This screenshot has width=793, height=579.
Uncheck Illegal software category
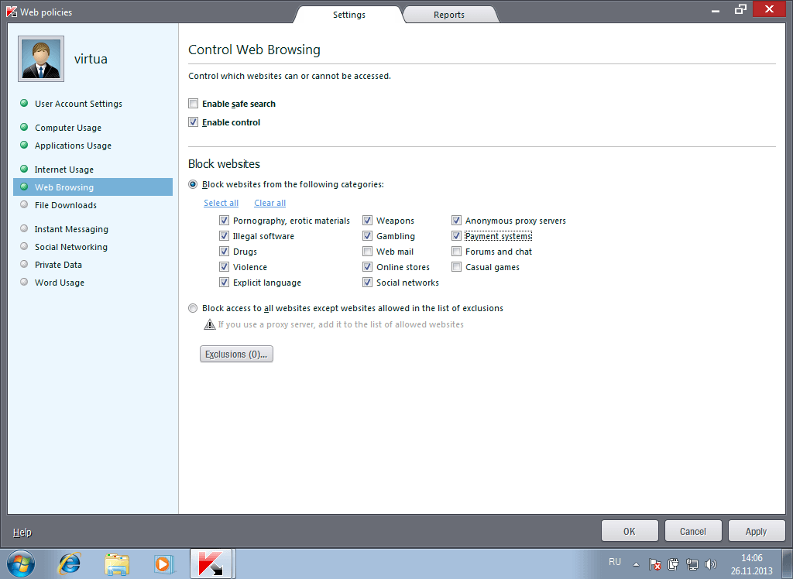(224, 235)
